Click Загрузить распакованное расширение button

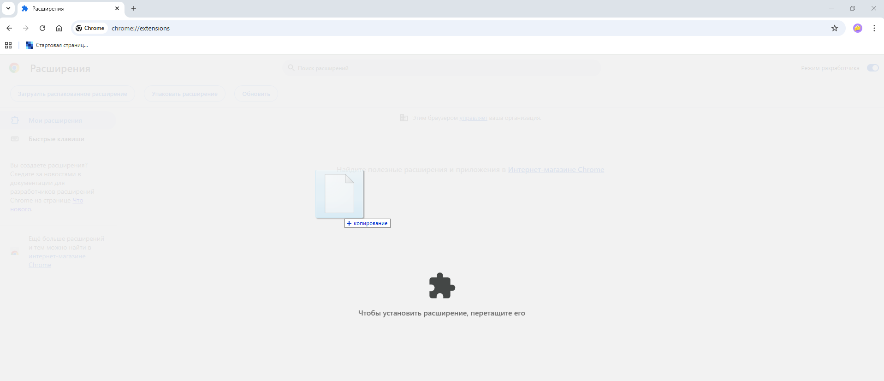pos(72,94)
